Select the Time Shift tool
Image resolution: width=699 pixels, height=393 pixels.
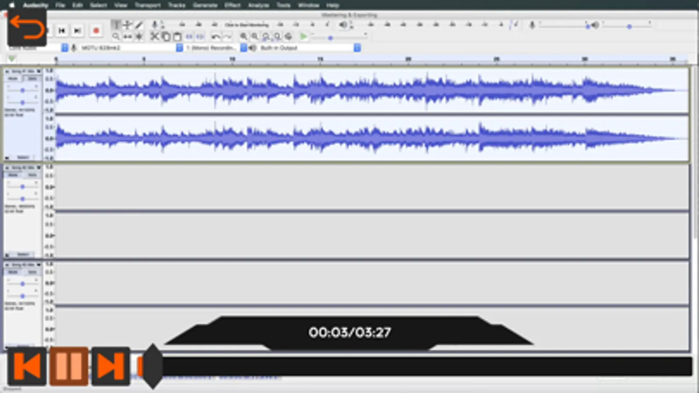coord(128,37)
